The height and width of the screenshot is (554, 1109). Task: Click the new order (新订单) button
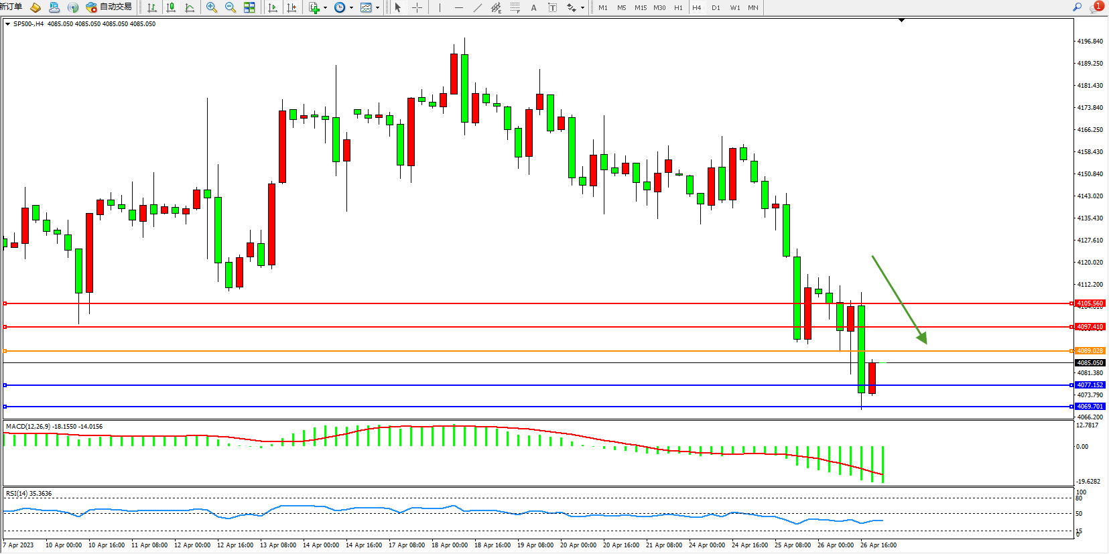pos(11,7)
